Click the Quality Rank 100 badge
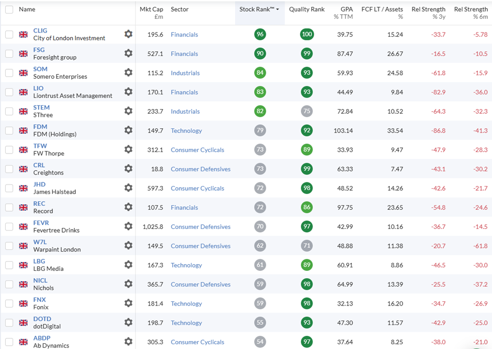 [x=307, y=34]
